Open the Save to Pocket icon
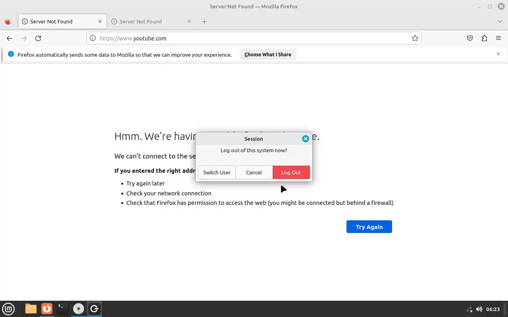 click(470, 38)
